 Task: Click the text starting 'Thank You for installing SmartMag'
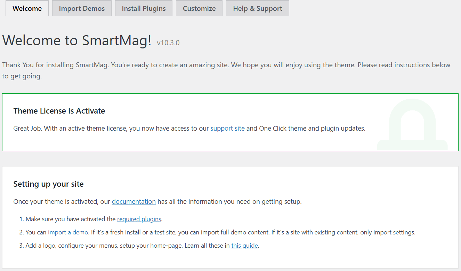point(226,70)
